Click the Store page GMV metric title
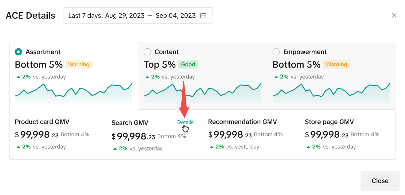Screen dimensions: 405x195 click(329, 122)
